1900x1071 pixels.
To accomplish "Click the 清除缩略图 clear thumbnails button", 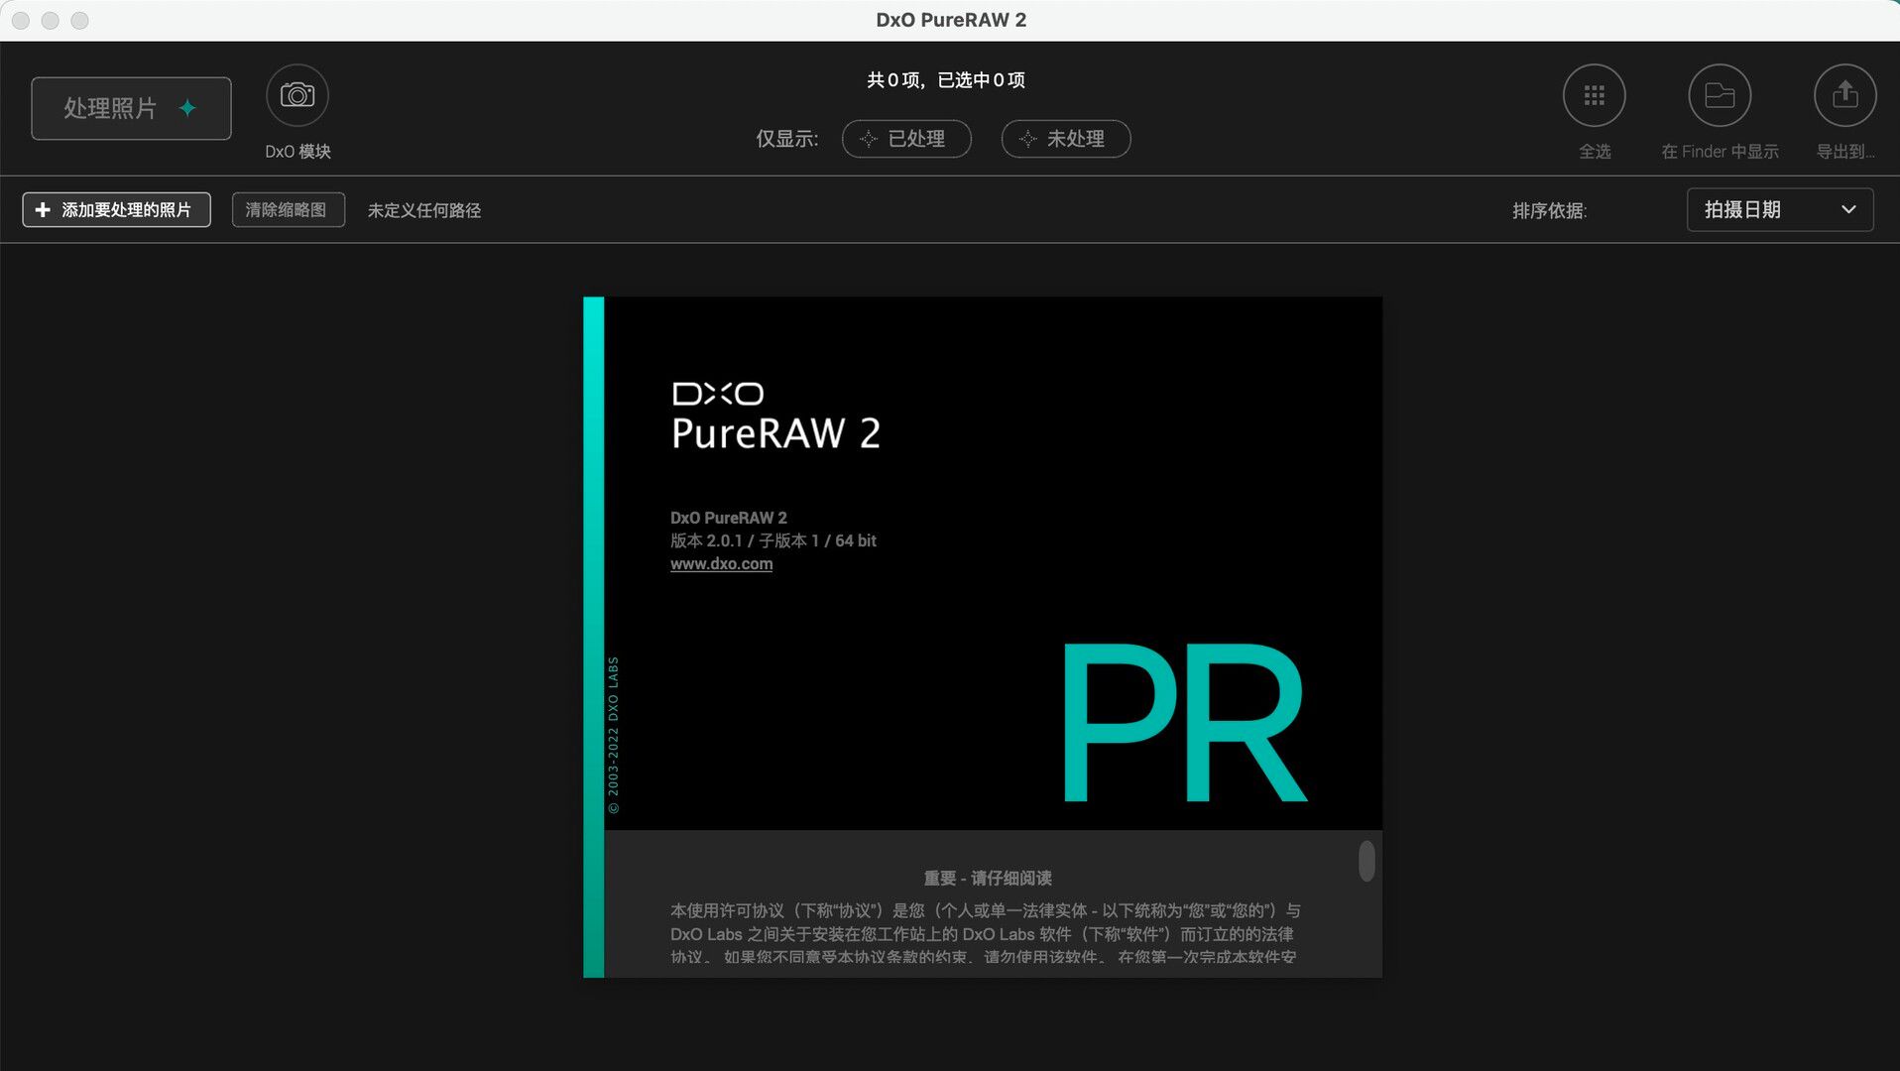I will tap(289, 210).
